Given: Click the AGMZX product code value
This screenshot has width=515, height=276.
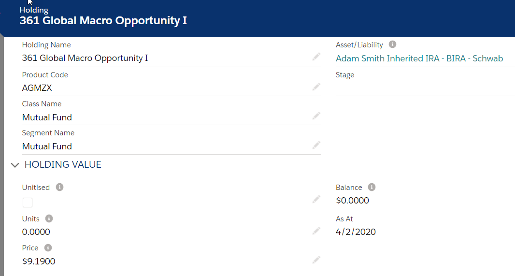Looking at the screenshot, I should tap(37, 88).
